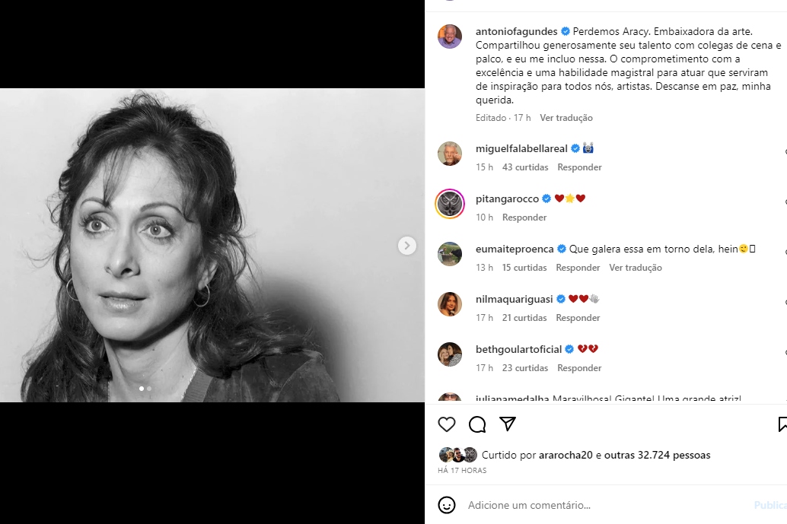The width and height of the screenshot is (787, 524).
Task: Reply to nilmaquariguasi via Responder
Action: click(x=578, y=317)
